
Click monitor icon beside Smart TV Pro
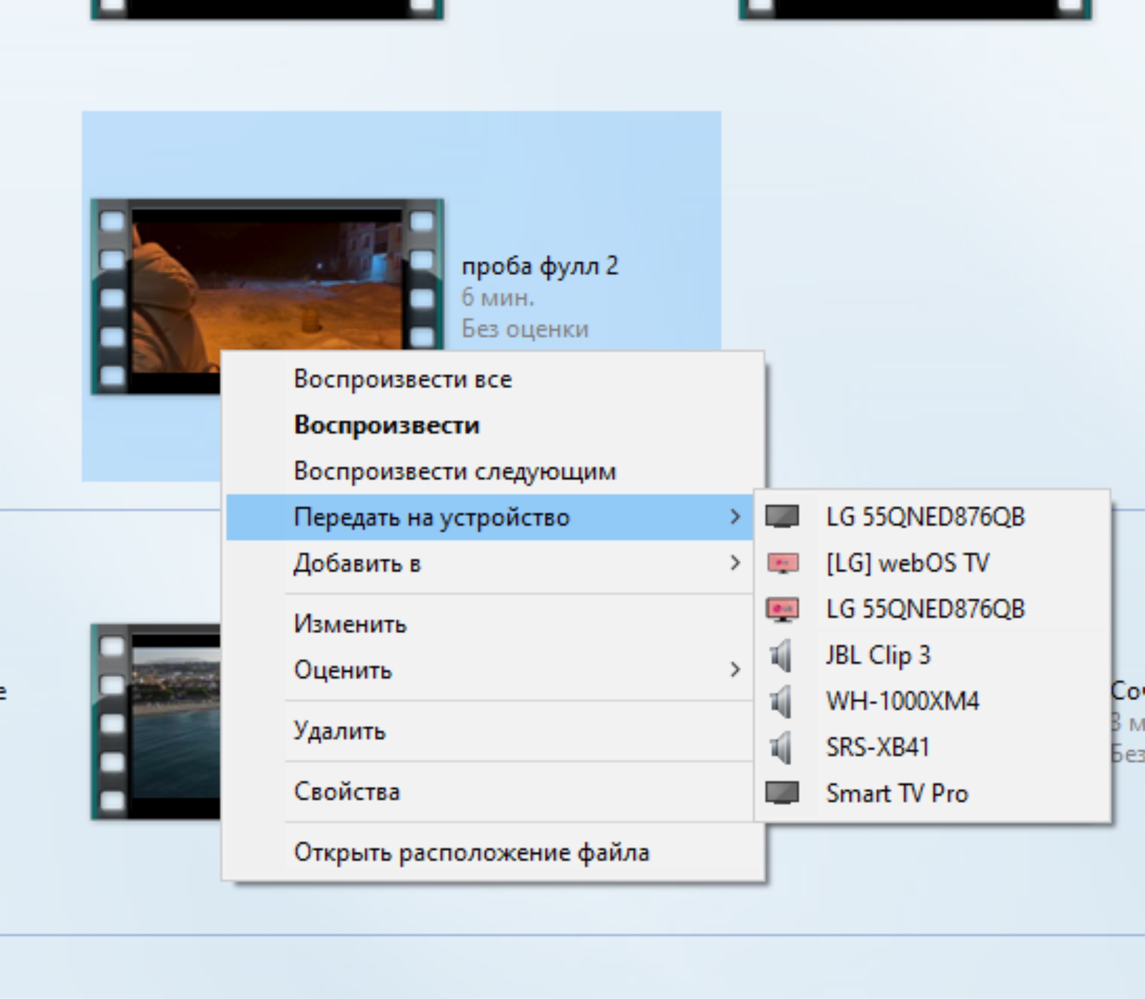[x=782, y=793]
